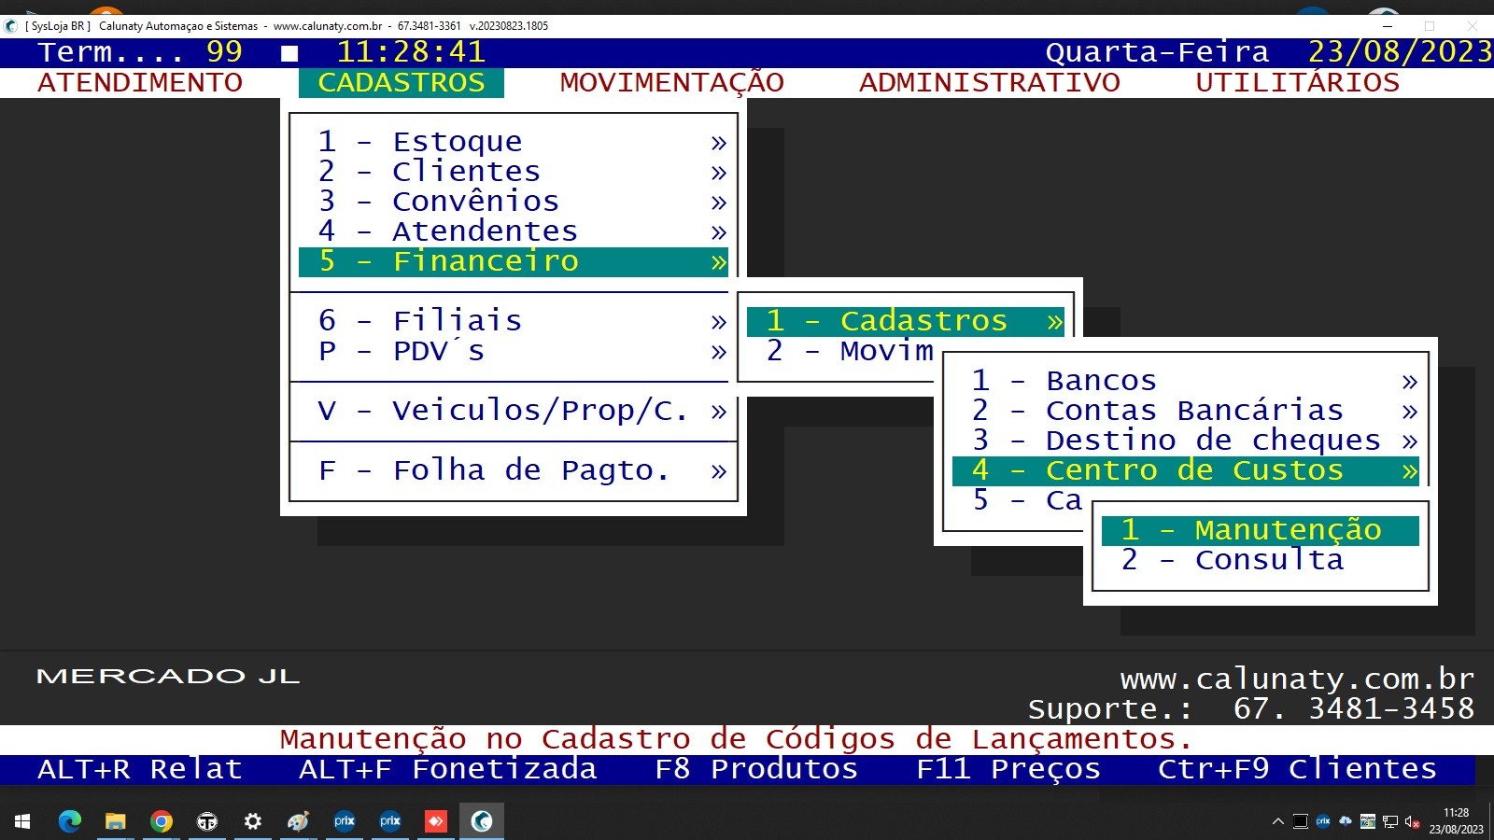Click the F8 Produtos shortcut
Viewport: 1494px width, 840px height.
(755, 769)
